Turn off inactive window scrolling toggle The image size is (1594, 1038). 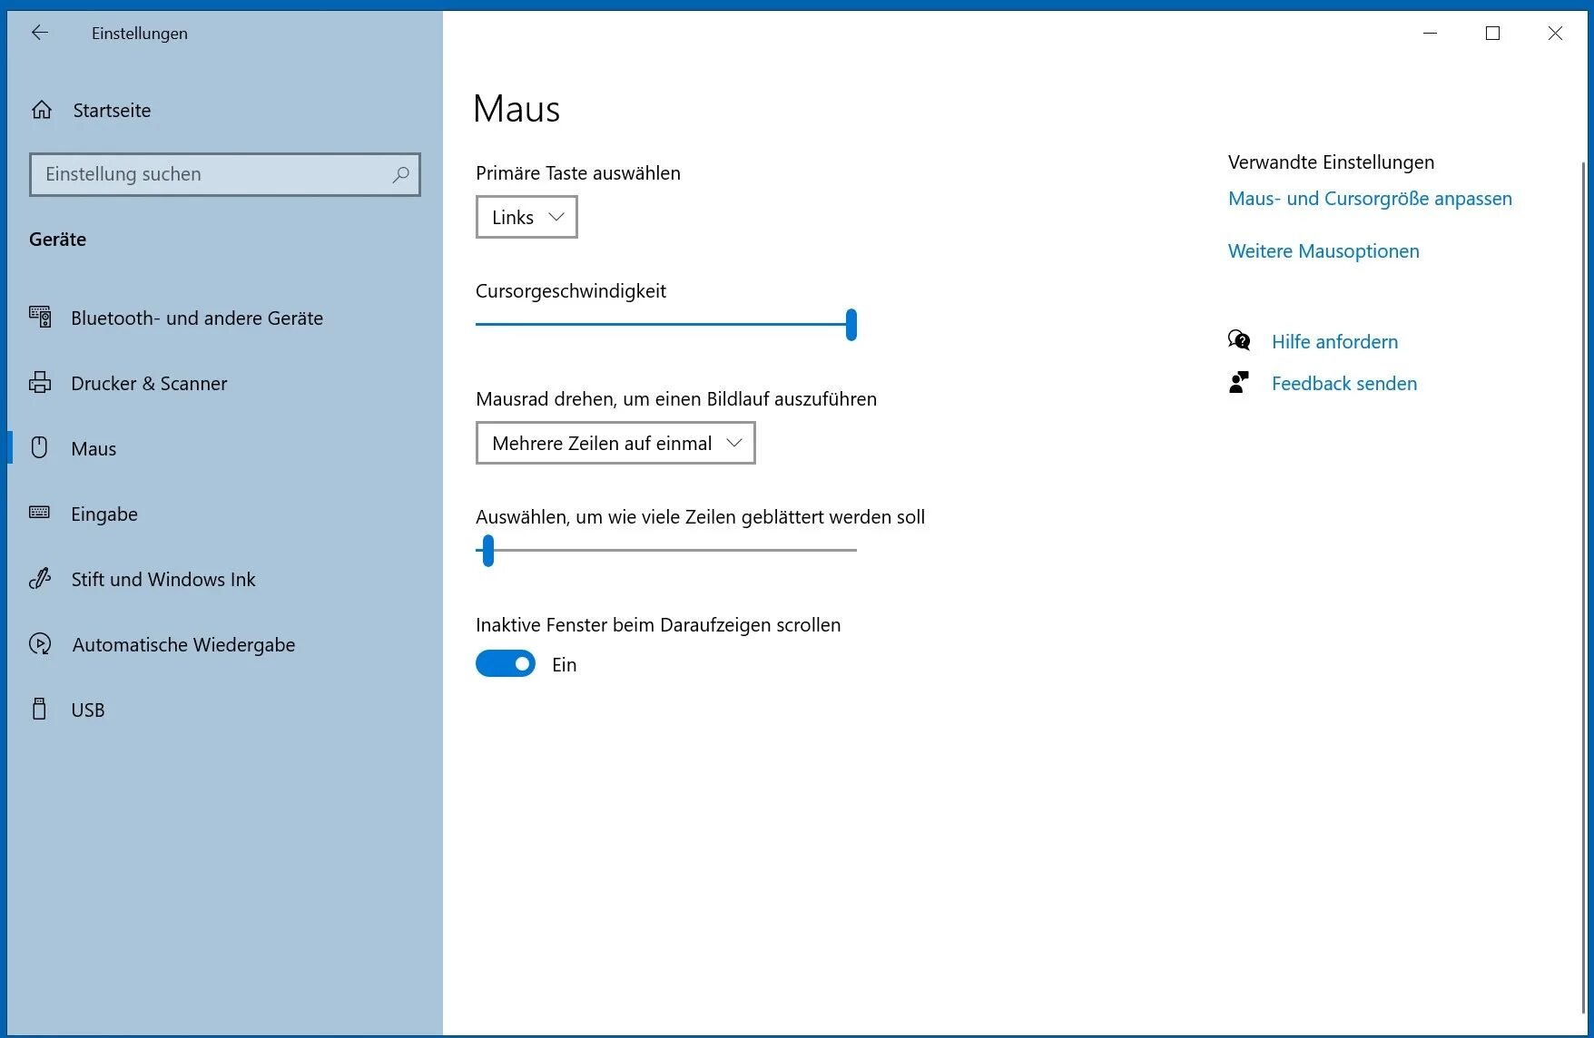[506, 664]
